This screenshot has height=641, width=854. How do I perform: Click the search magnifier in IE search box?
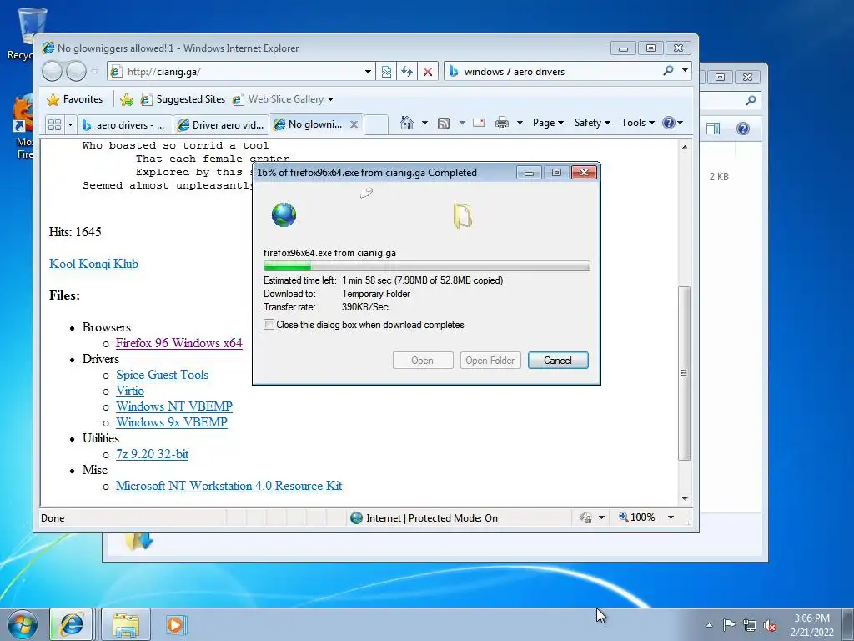[668, 71]
